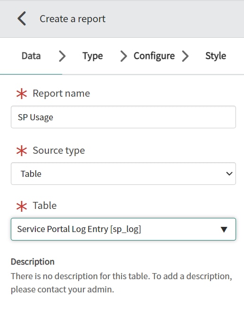This screenshot has width=244, height=316.
Task: Click the Description heading text
Action: point(33,262)
